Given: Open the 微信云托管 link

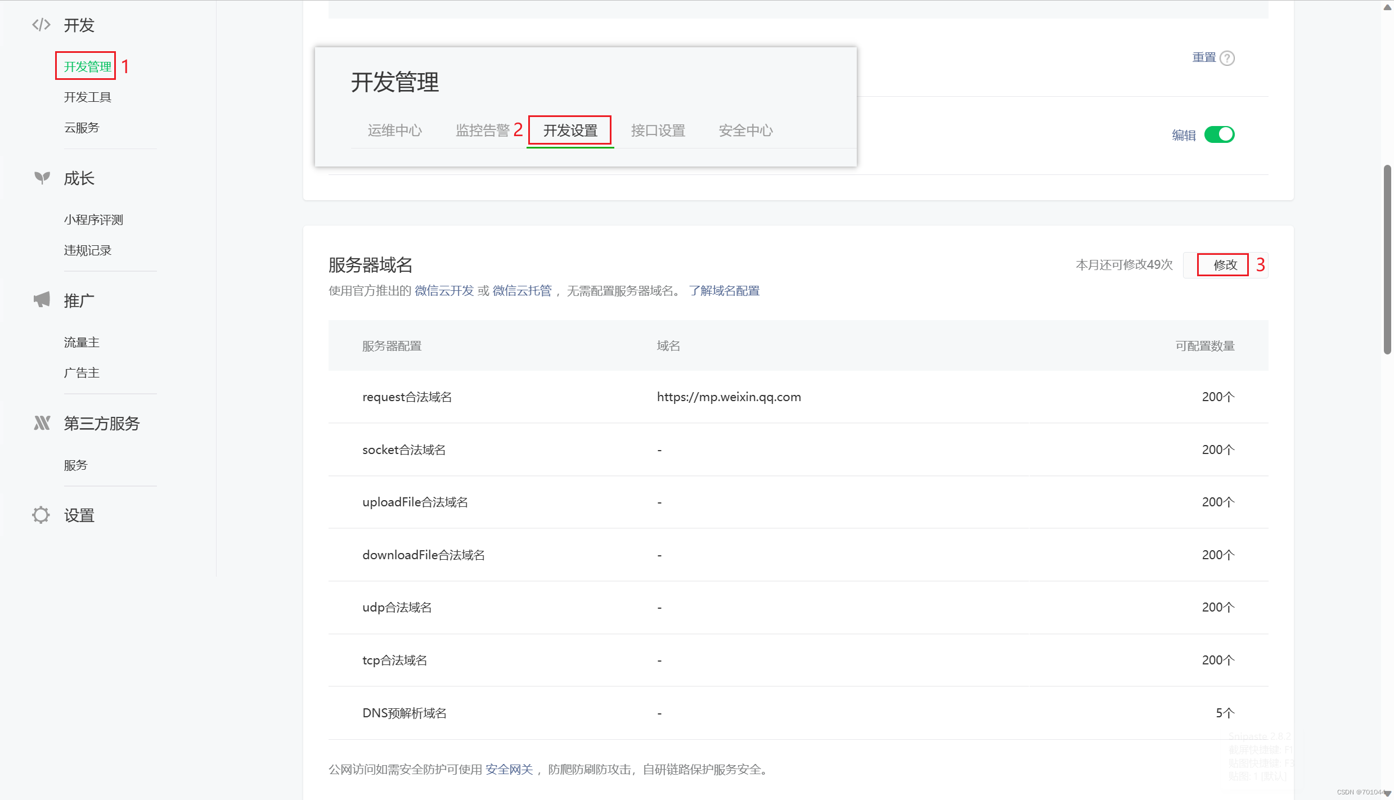Looking at the screenshot, I should pos(521,290).
